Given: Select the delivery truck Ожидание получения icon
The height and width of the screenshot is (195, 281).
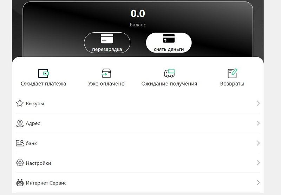Looking at the screenshot, I should click(x=169, y=73).
